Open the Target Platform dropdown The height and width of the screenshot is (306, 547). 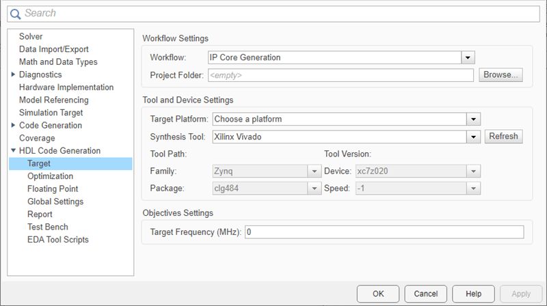point(472,119)
